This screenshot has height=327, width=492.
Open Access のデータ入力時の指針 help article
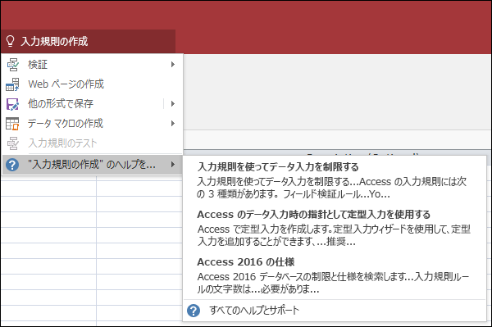335,228
